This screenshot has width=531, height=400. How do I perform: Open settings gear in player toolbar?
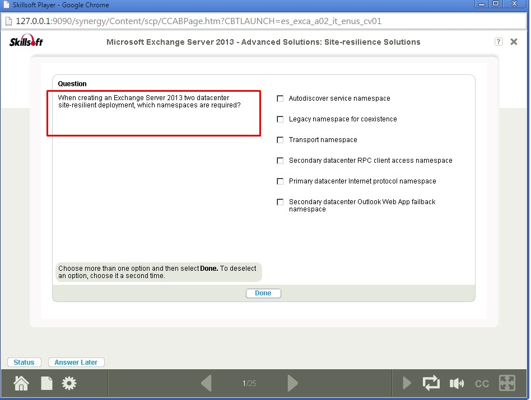click(69, 383)
